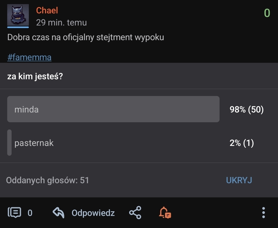Hide poll results with UKRYJ

pyautogui.click(x=239, y=180)
